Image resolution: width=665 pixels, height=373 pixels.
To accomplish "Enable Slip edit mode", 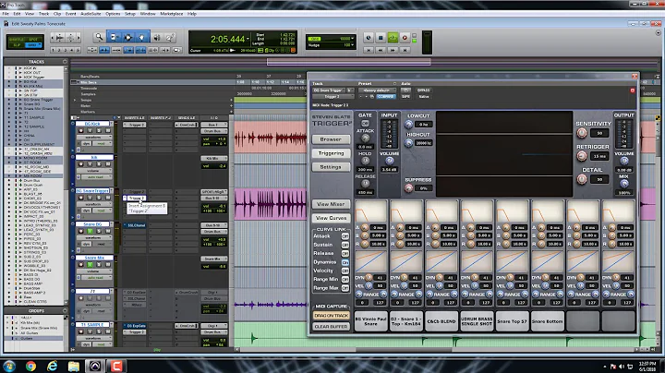I will point(17,44).
